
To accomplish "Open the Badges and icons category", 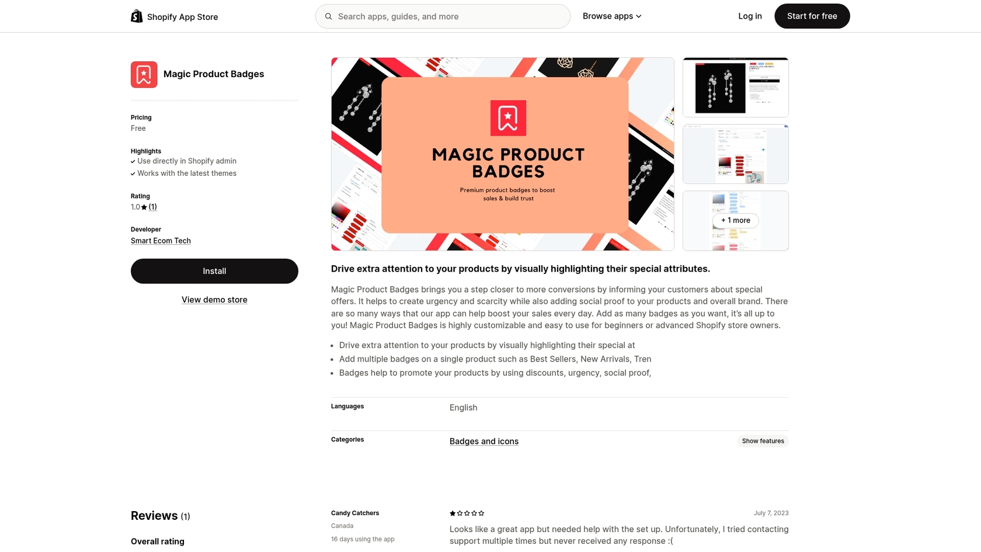I will (x=483, y=441).
